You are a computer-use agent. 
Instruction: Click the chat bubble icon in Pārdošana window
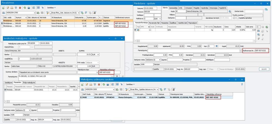click(266, 9)
